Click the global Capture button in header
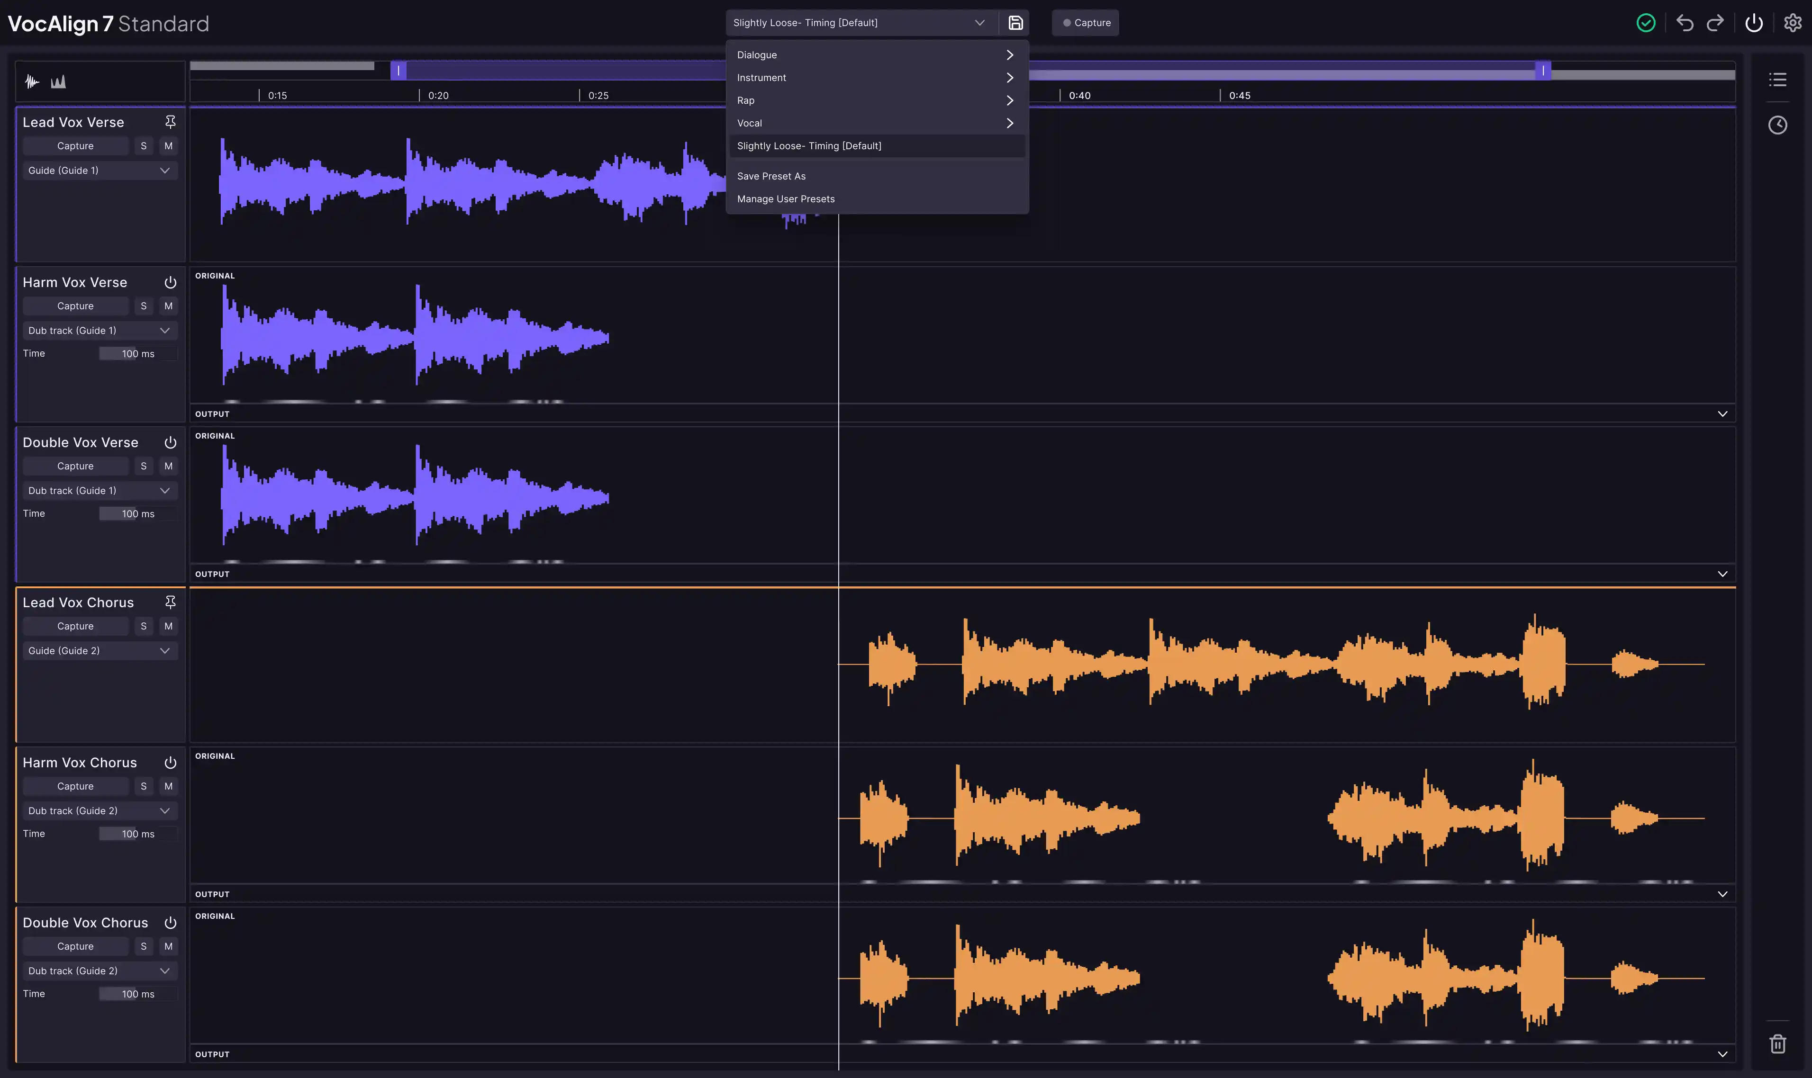The width and height of the screenshot is (1812, 1078). (x=1085, y=23)
